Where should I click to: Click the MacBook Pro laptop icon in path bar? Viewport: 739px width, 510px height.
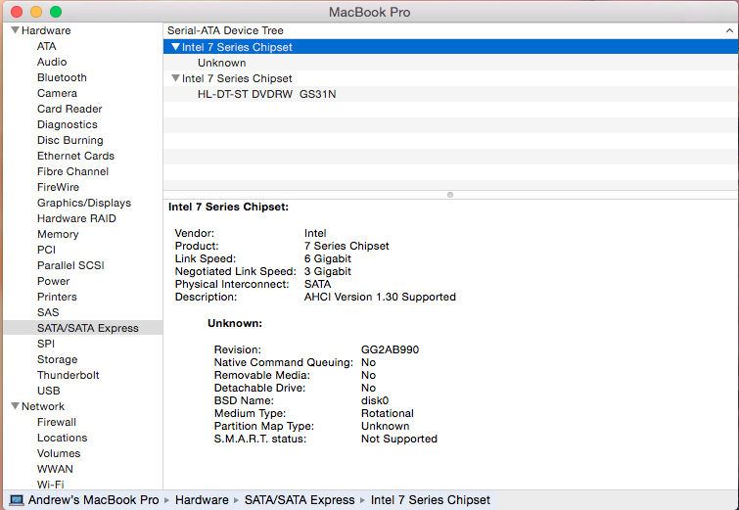click(x=17, y=500)
